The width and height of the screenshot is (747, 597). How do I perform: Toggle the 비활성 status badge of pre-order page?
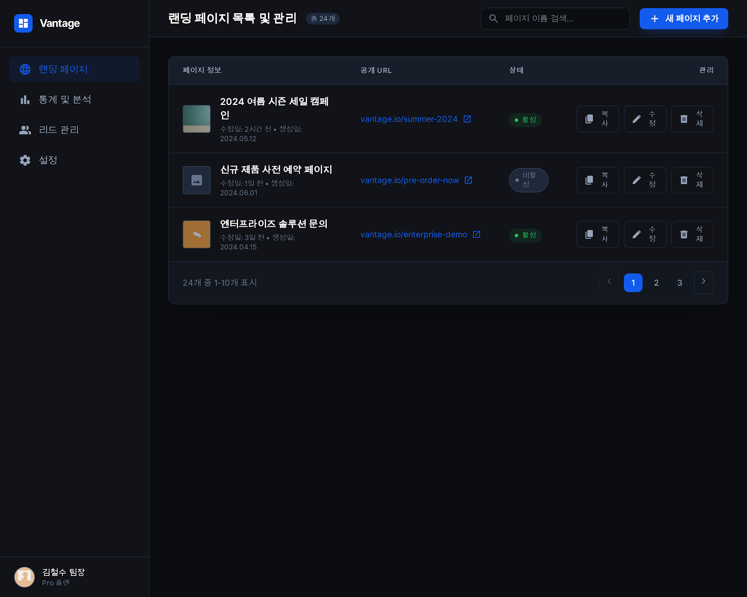[528, 180]
